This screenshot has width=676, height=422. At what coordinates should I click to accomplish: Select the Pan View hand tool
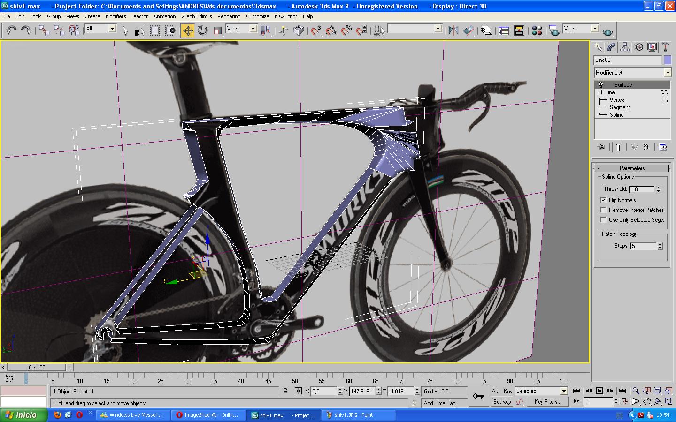[x=647, y=402]
